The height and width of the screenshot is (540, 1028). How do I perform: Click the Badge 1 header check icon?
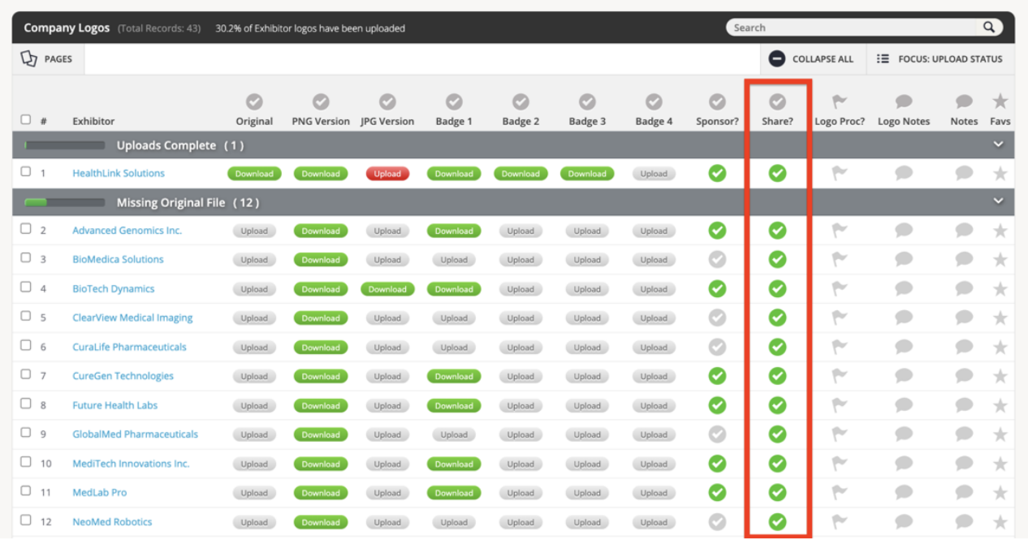pos(454,102)
